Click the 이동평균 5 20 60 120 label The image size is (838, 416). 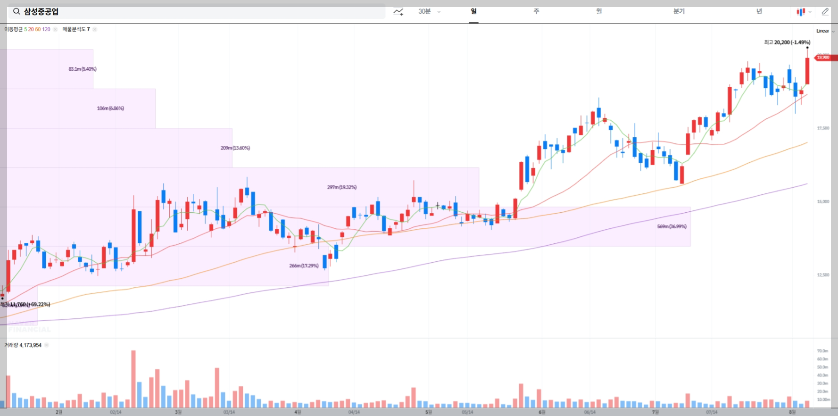click(27, 29)
